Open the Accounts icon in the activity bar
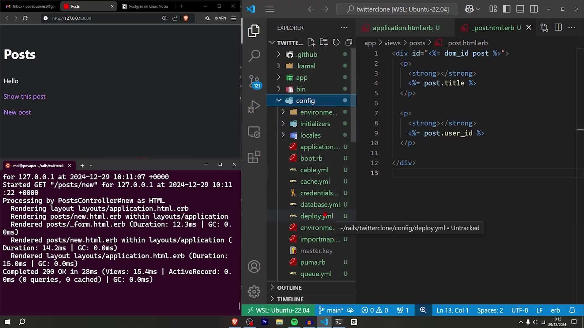This screenshot has height=328, width=584. [254, 266]
